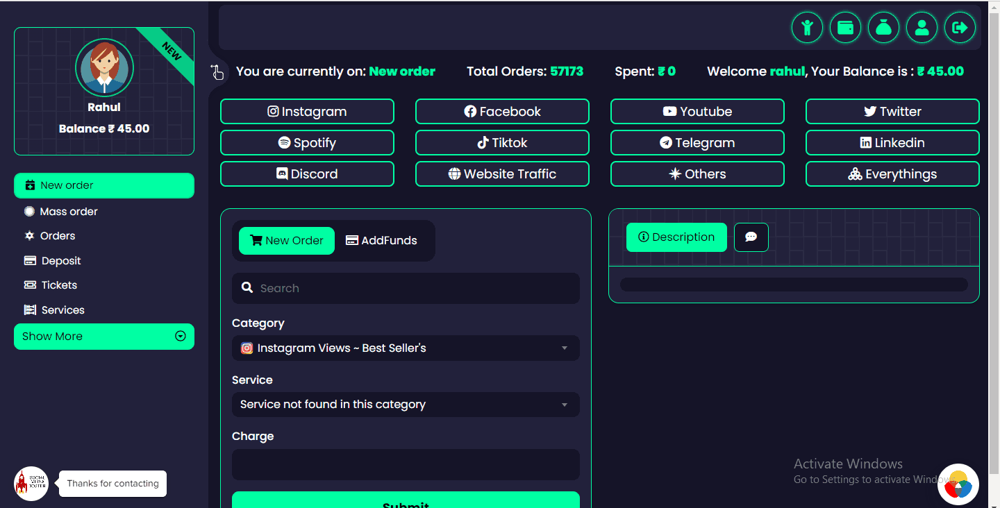This screenshot has width=1000, height=508.
Task: Click the rocket chat widget icon
Action: coord(31,484)
